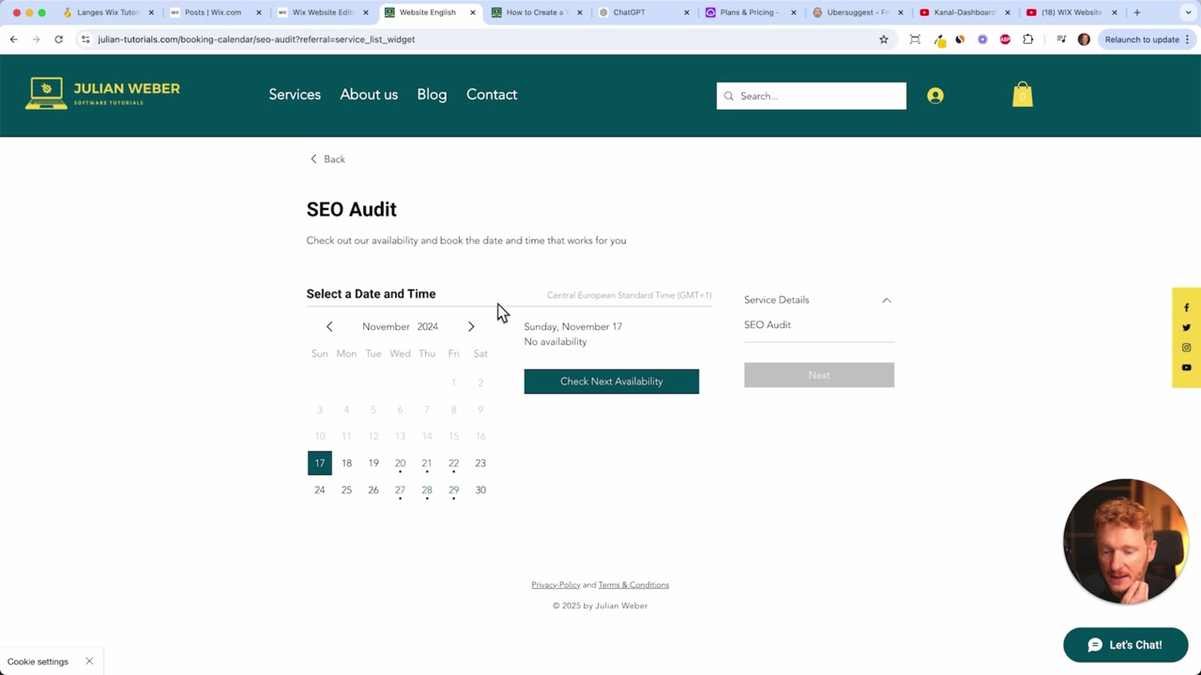The image size is (1201, 675).
Task: Click Check Next Availability button
Action: [612, 382]
